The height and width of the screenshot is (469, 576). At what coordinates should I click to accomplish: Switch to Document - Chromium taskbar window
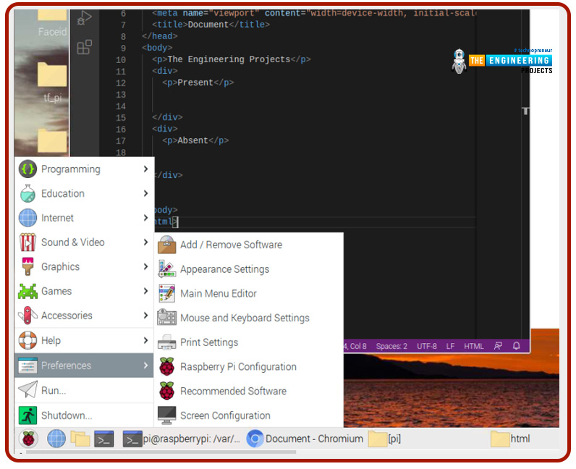click(x=305, y=439)
